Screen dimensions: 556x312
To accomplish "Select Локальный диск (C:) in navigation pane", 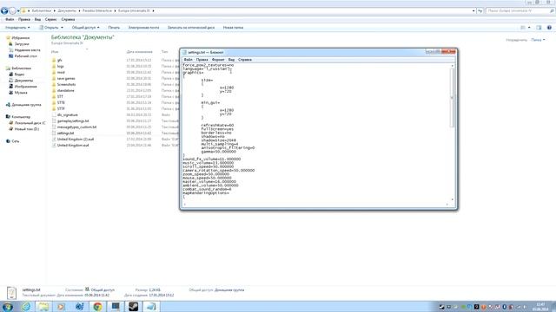I will click(30, 123).
